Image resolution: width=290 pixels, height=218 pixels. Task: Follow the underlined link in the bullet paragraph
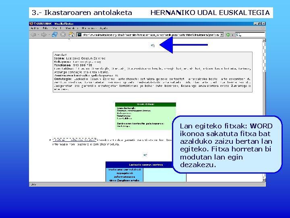pyautogui.click(x=75, y=140)
